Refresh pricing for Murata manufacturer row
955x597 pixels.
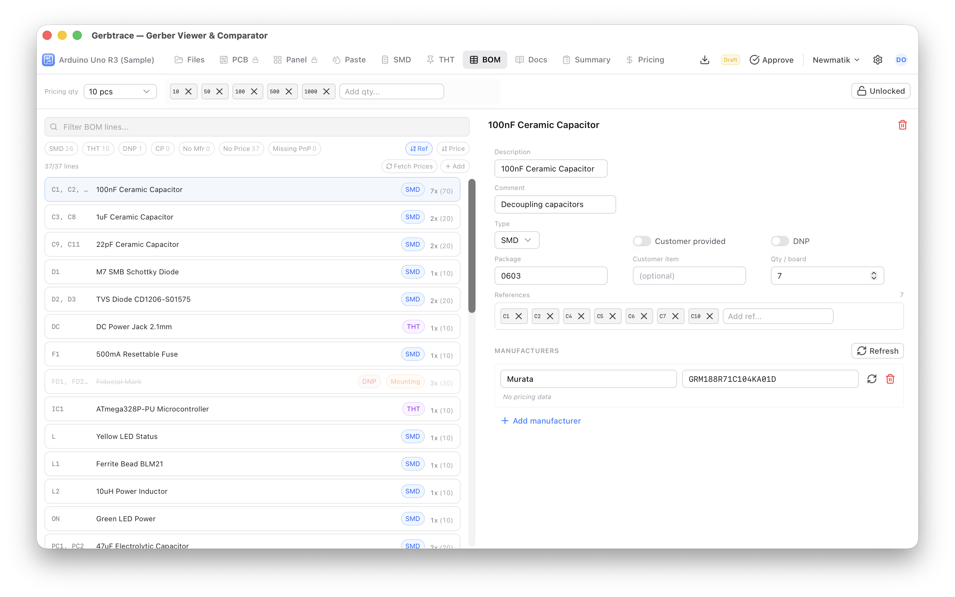point(872,379)
